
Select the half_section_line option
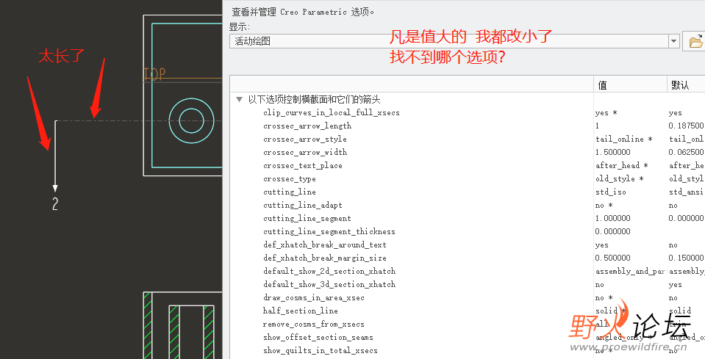point(301,311)
